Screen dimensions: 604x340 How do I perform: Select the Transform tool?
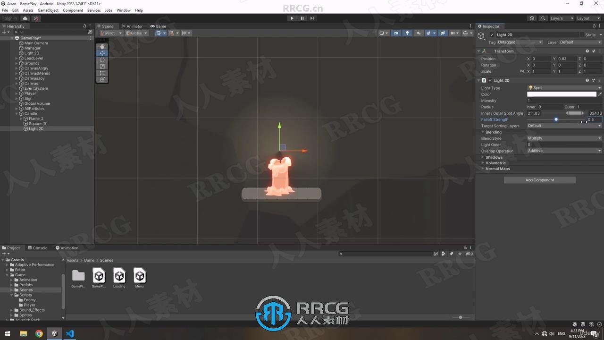coord(102,80)
